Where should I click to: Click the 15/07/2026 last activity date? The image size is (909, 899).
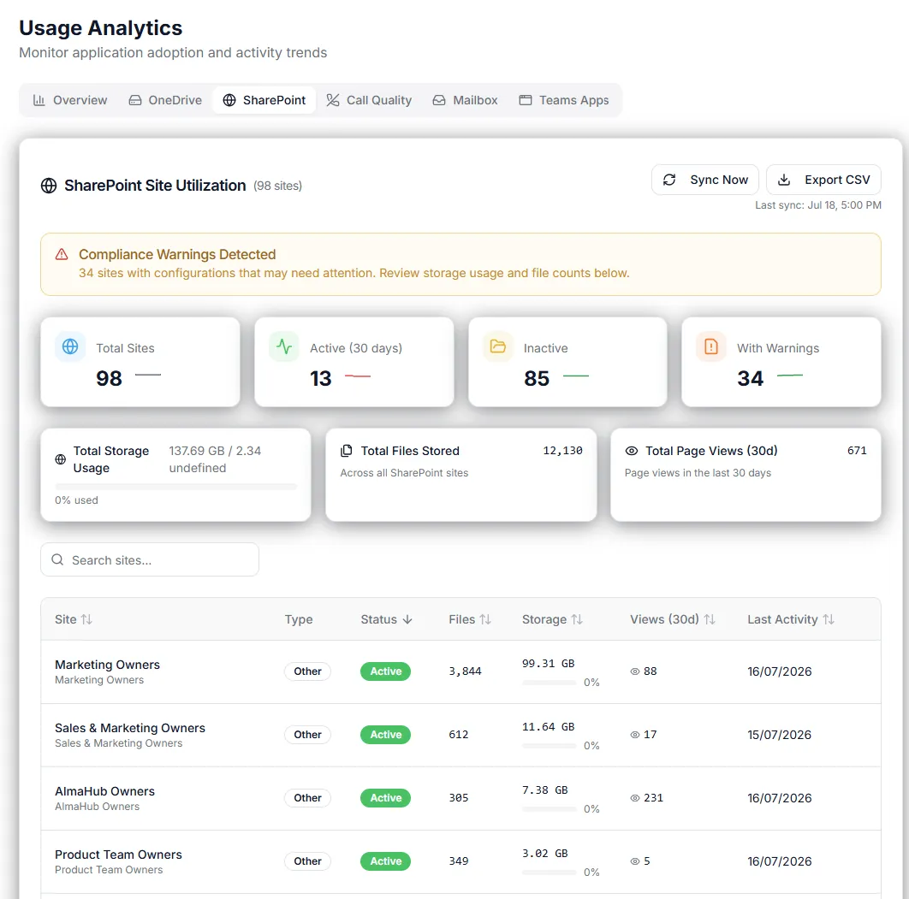click(779, 735)
